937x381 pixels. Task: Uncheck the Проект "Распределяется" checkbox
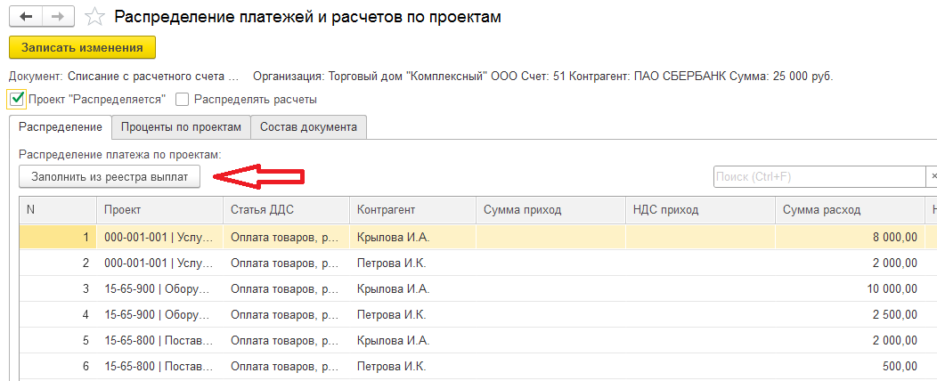[x=16, y=99]
